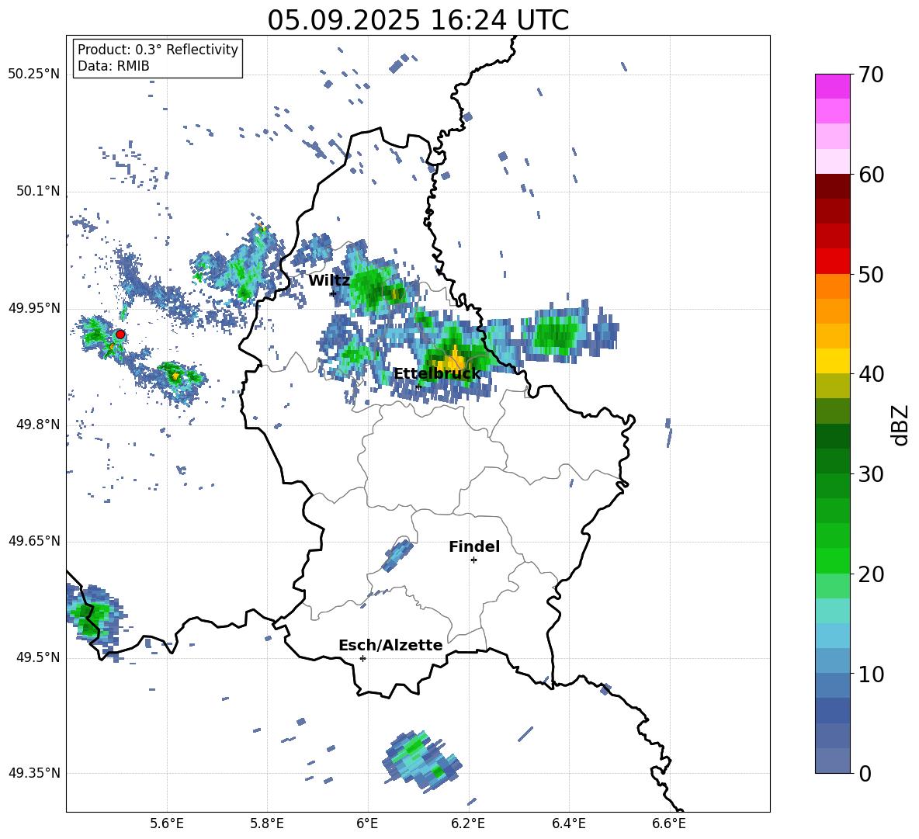Pick the magenta top colorbar segment
The height and width of the screenshot is (839, 919).
click(832, 87)
